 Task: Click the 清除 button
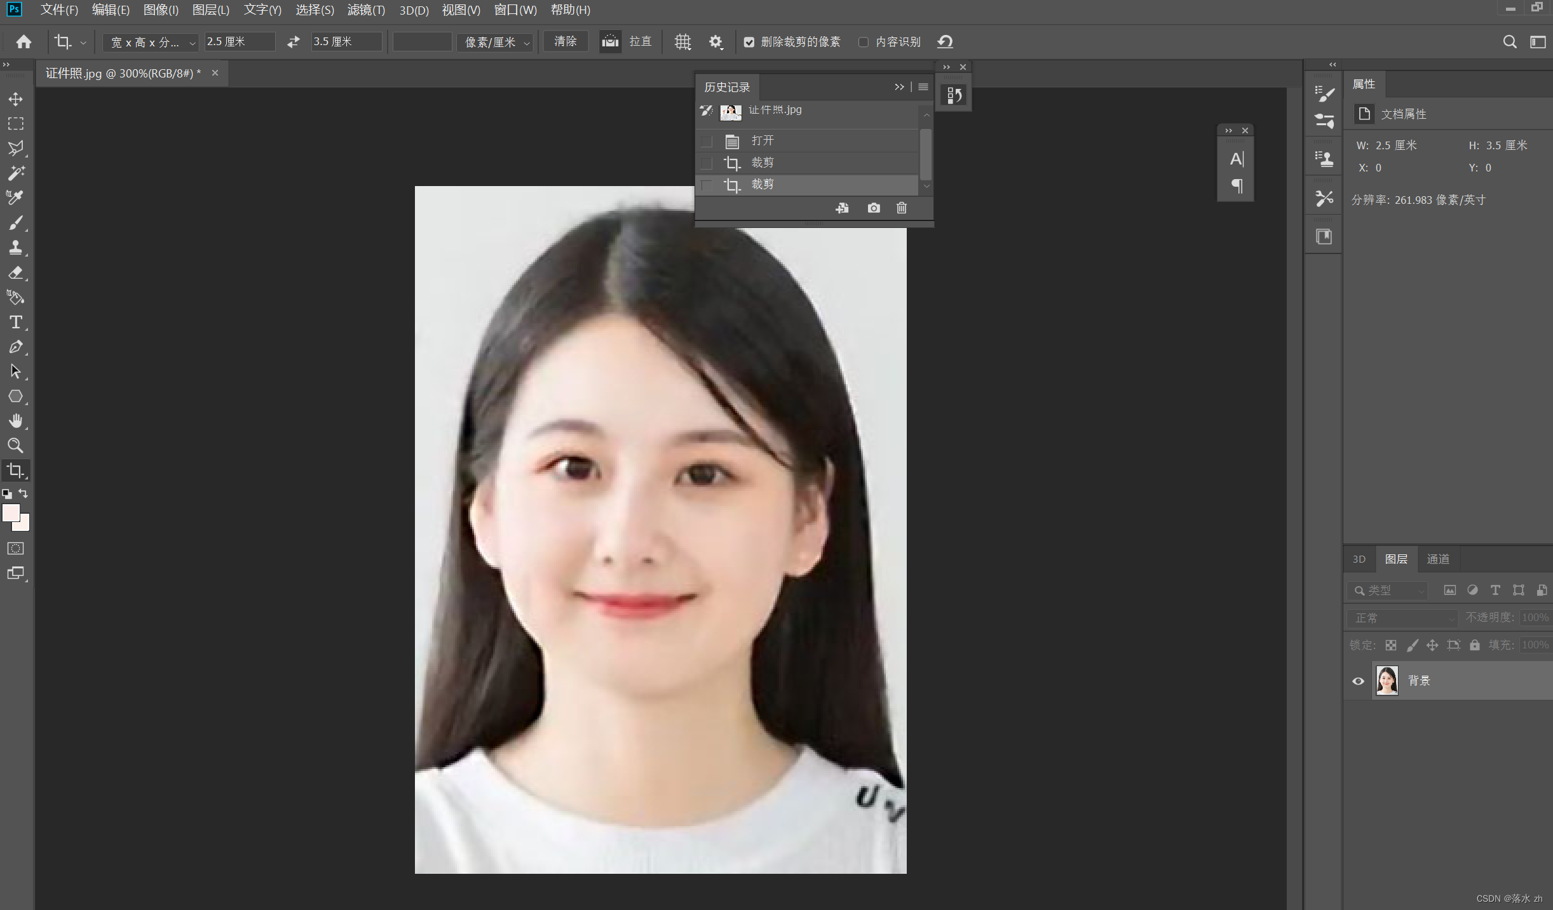pyautogui.click(x=565, y=41)
